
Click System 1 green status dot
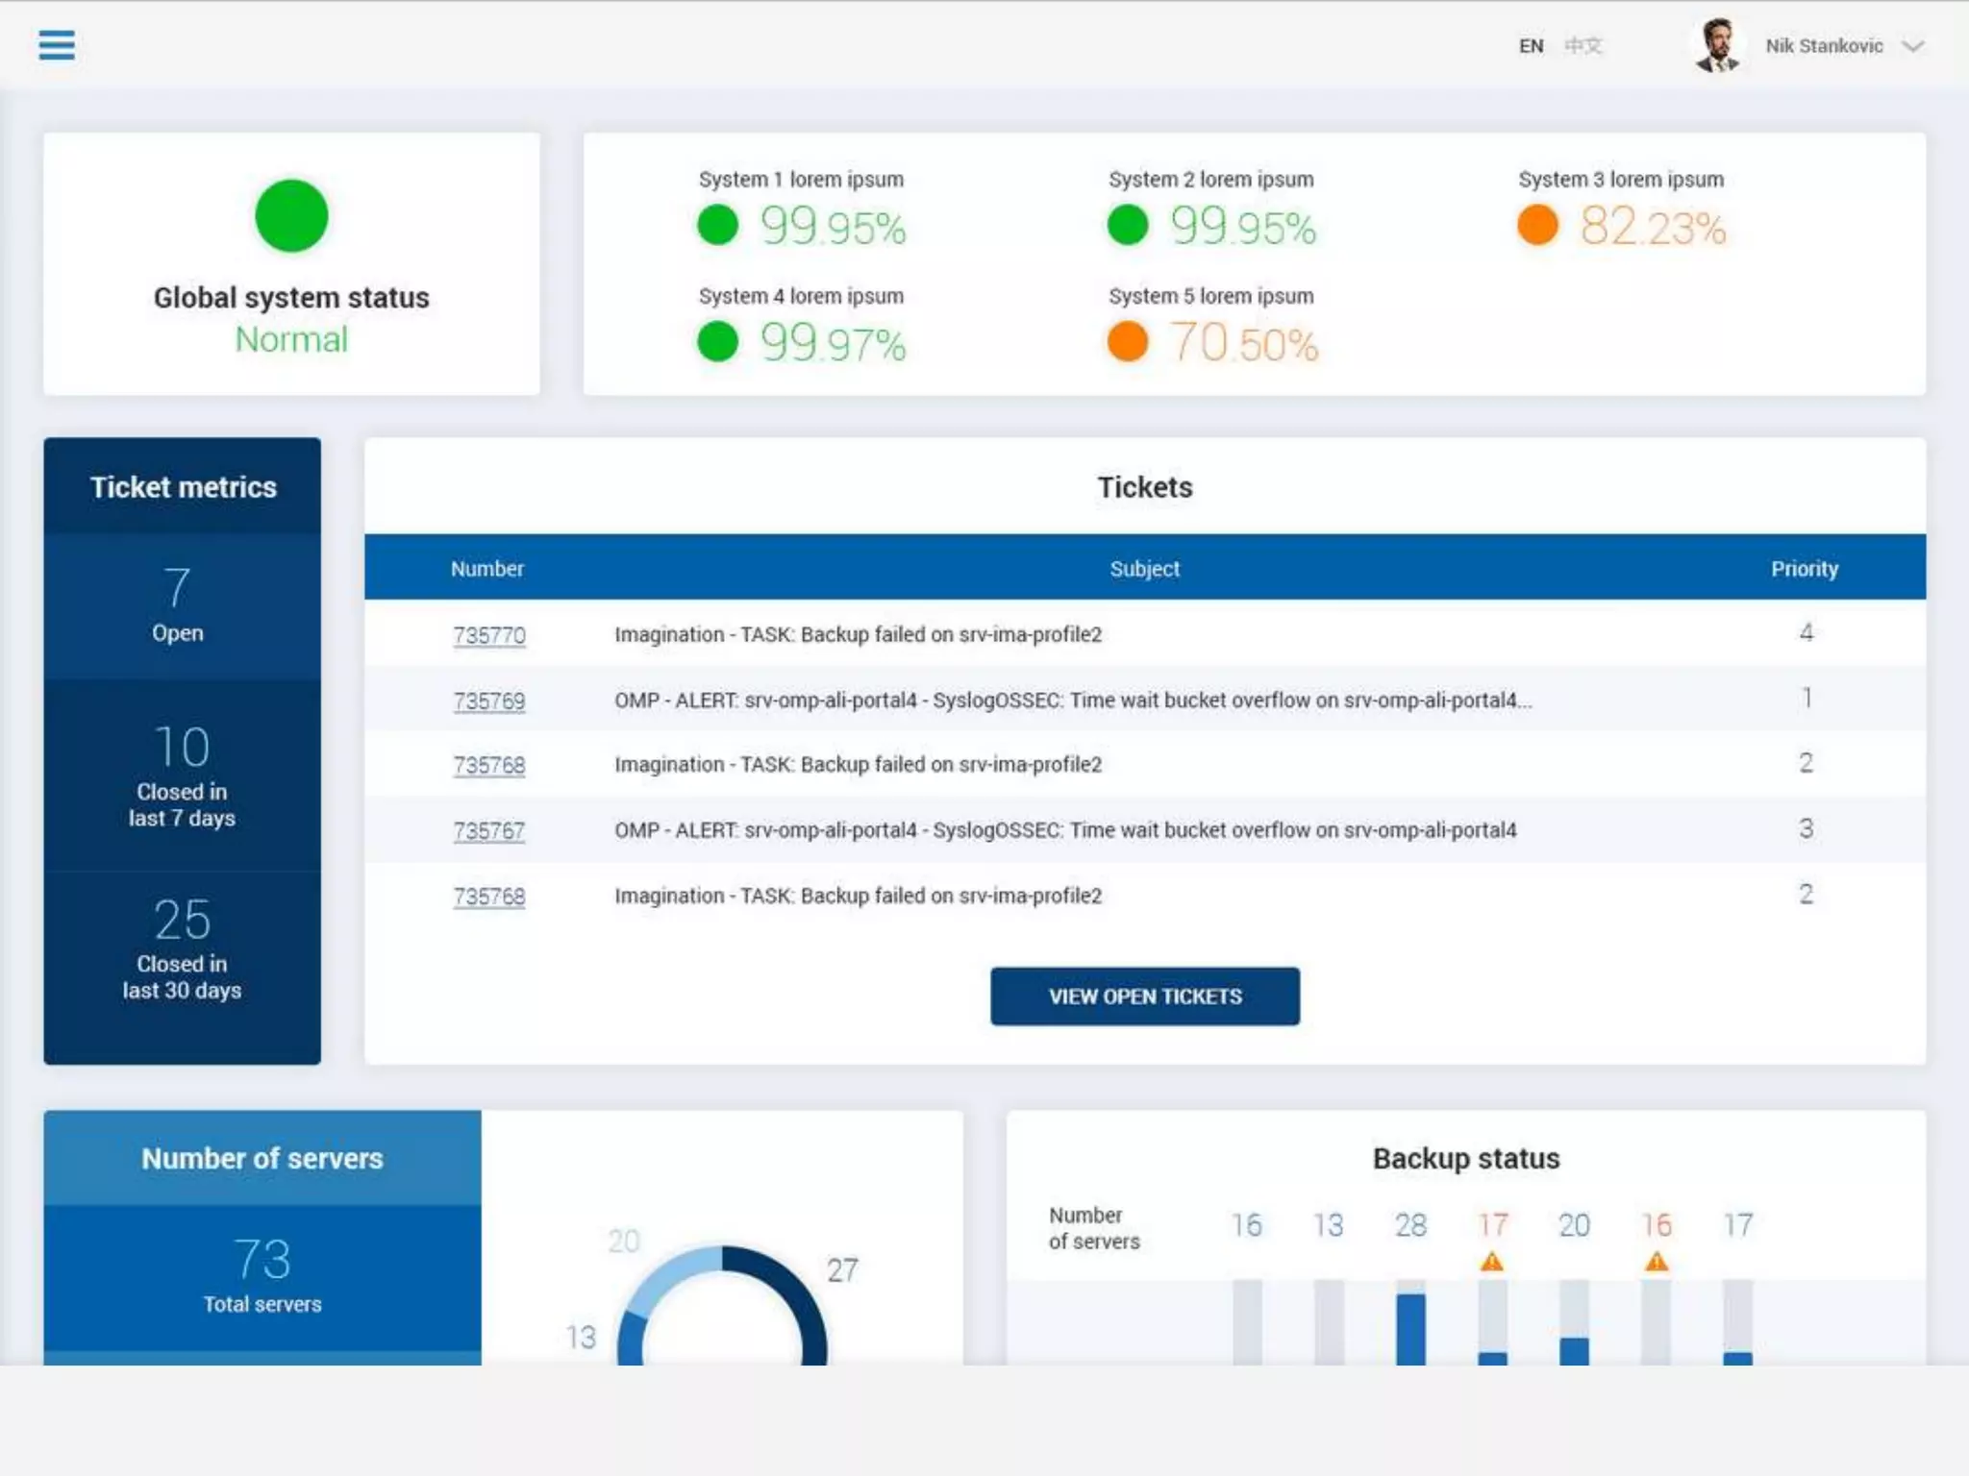[x=717, y=226]
